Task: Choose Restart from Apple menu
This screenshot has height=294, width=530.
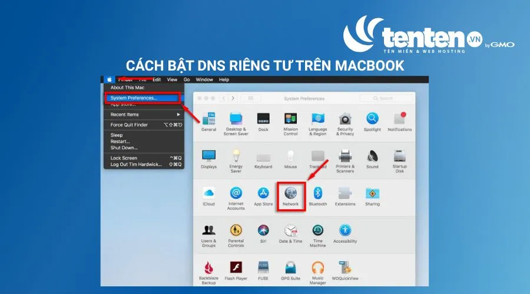Action: pyautogui.click(x=120, y=142)
